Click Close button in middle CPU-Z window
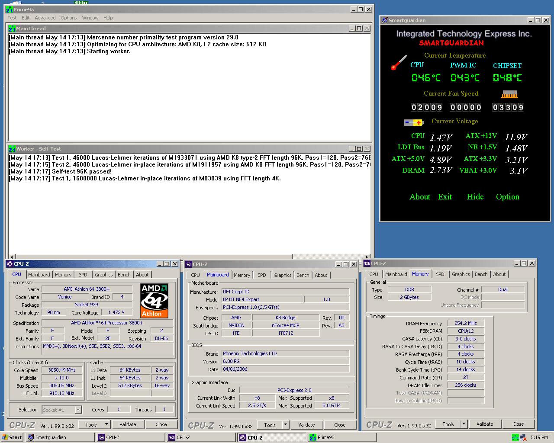This screenshot has height=443, width=554. [340, 425]
